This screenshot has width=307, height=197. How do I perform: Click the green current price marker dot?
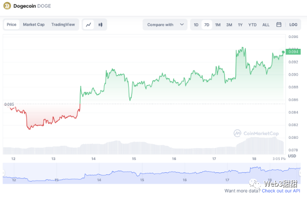pos(283,52)
